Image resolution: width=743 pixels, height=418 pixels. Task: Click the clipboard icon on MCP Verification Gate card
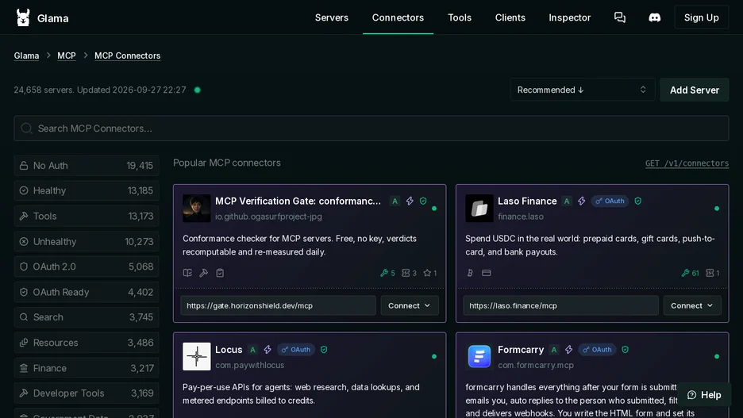220,273
